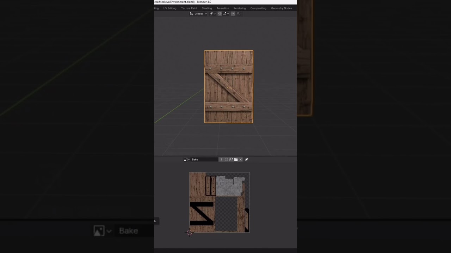451x253 pixels.
Task: Open the Geometry Nodes workspace tab
Action: point(281,8)
